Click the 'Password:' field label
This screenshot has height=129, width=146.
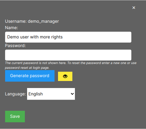tap(15, 46)
